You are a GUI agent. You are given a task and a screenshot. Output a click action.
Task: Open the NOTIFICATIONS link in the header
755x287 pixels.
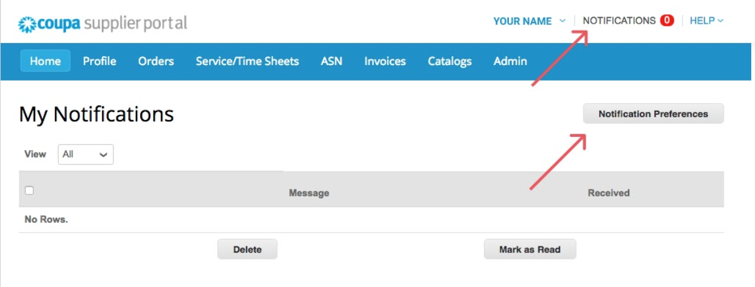[619, 21]
